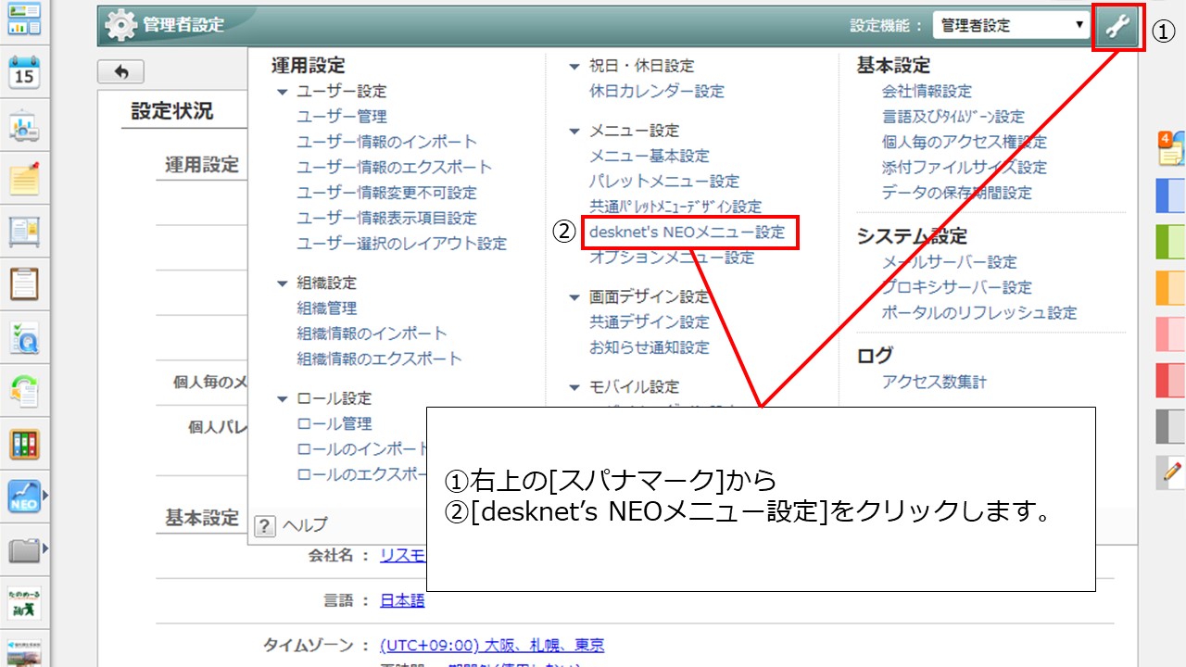Screen dimensions: 1186x667
Task: Open the 設定機能 dropdown showing 管理者設定
Action: [x=1012, y=25]
